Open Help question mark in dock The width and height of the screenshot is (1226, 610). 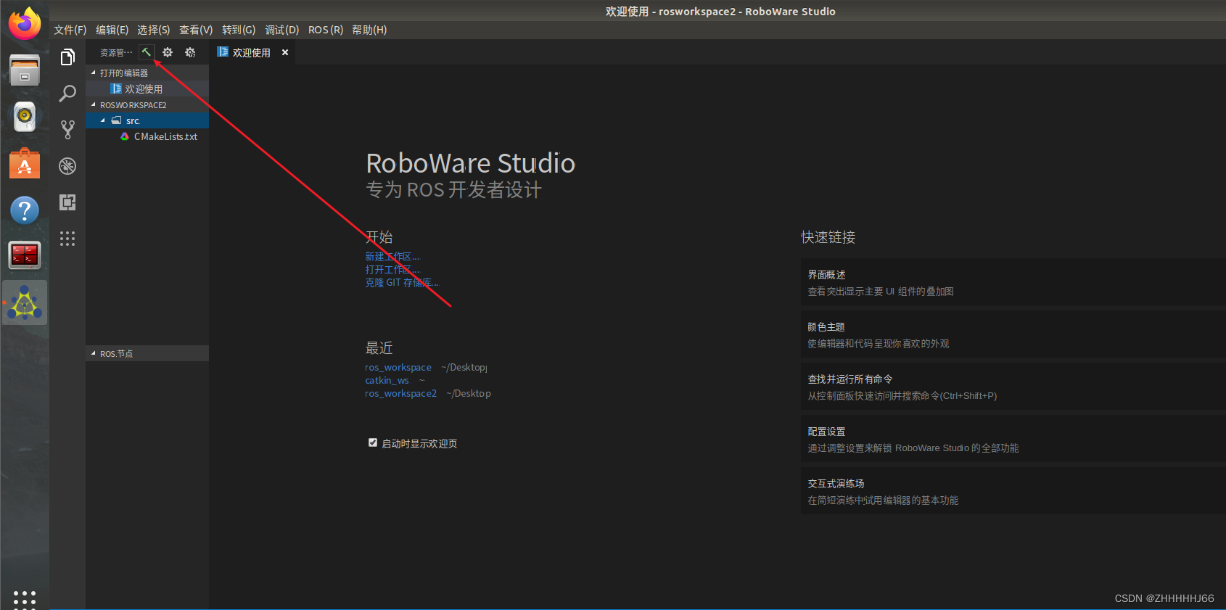click(25, 210)
